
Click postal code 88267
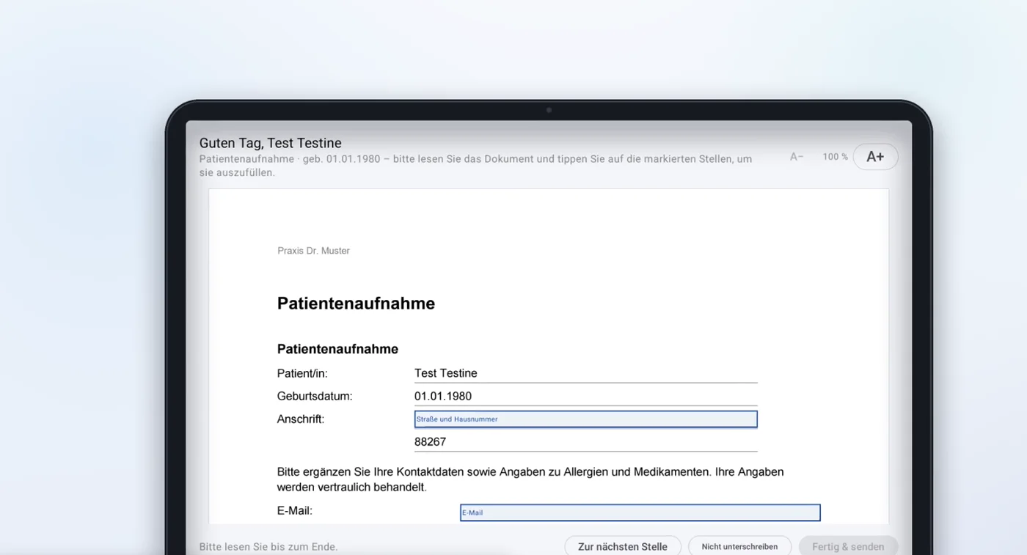click(x=430, y=442)
